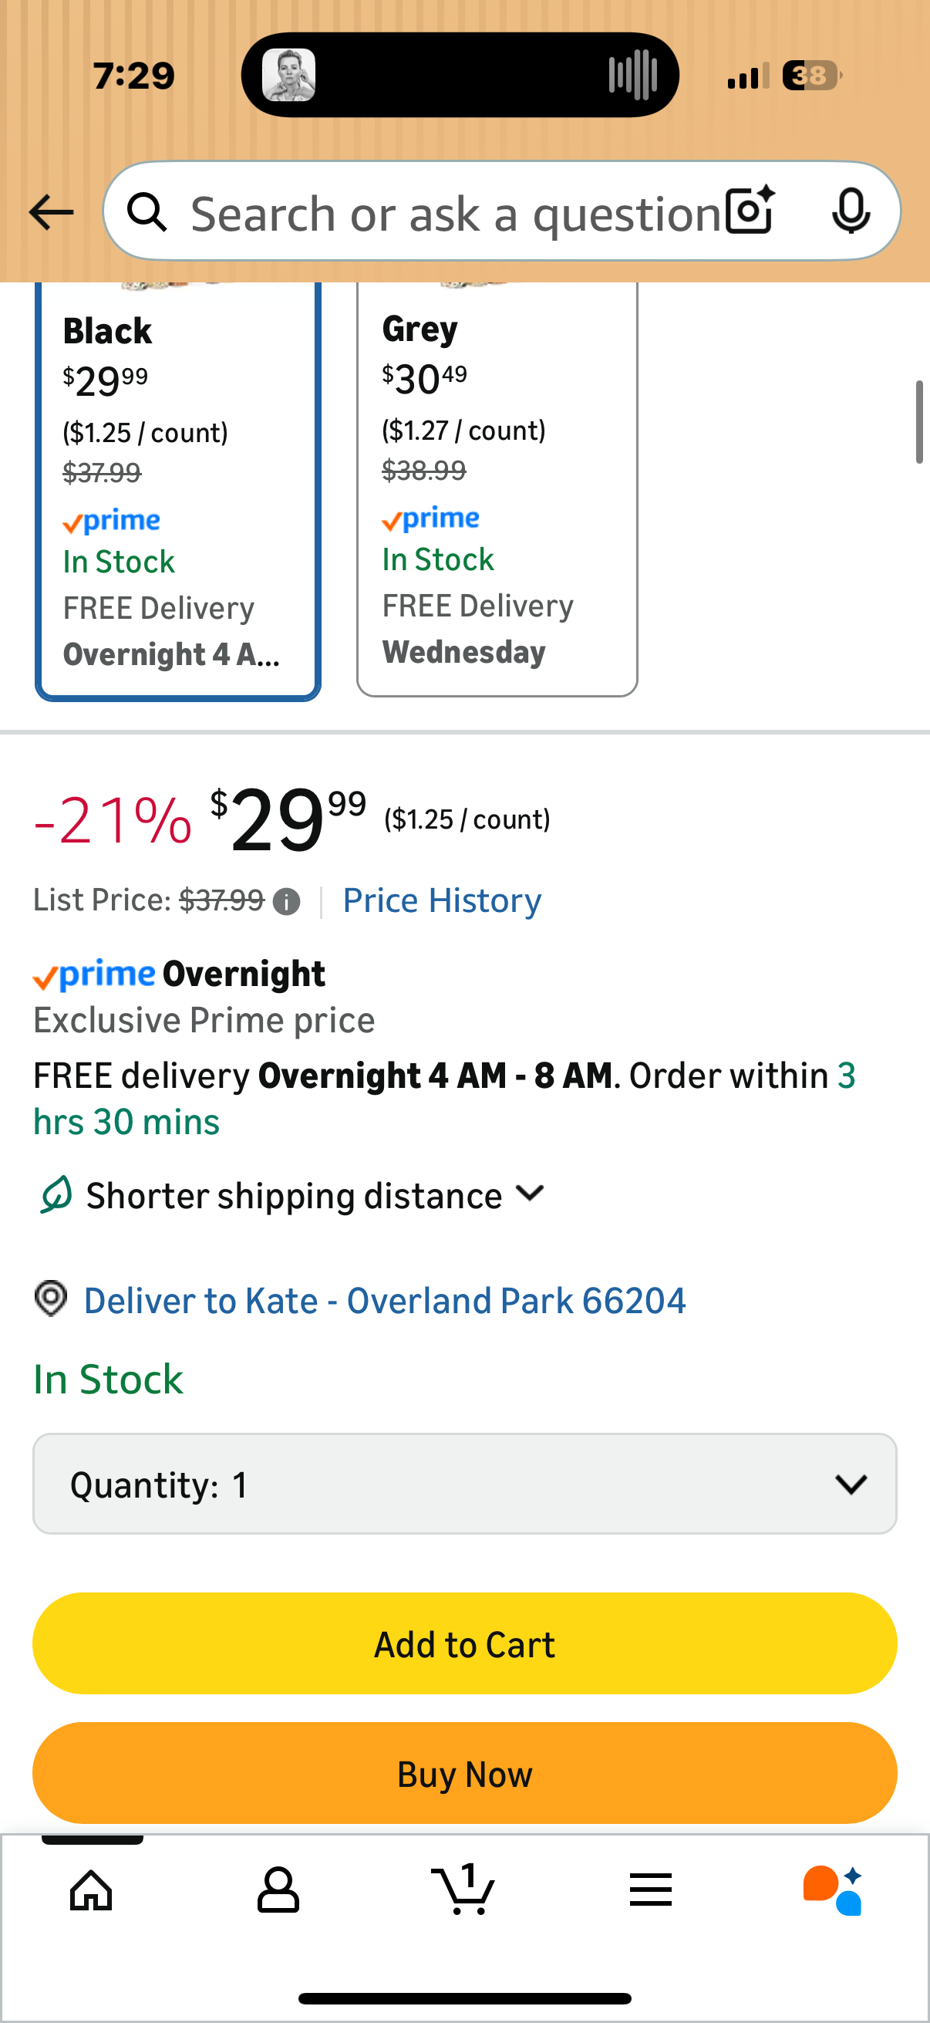Viewport: 930px width, 2023px height.
Task: Open the Rufus AI assistant icon
Action: [x=834, y=1890]
